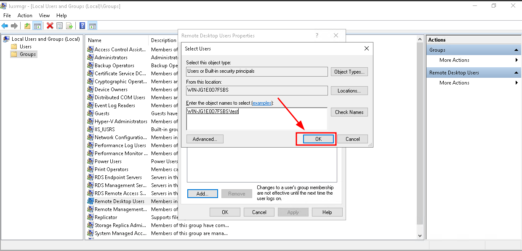This screenshot has height=251, width=522.
Task: Click the scroll down arrow of groups list
Action: coord(420,236)
